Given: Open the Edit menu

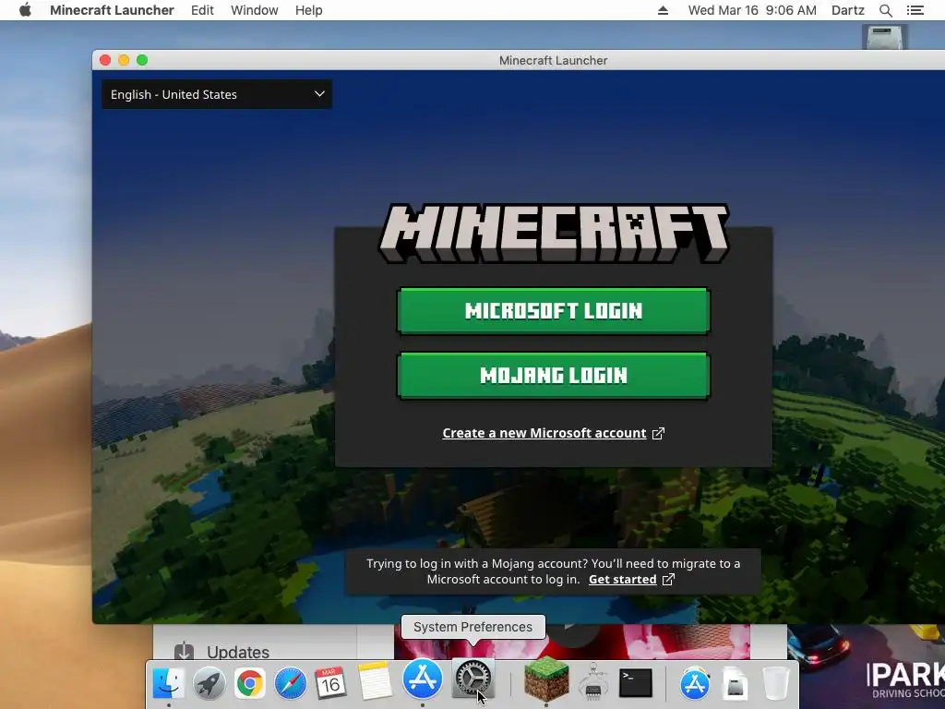Looking at the screenshot, I should [202, 10].
